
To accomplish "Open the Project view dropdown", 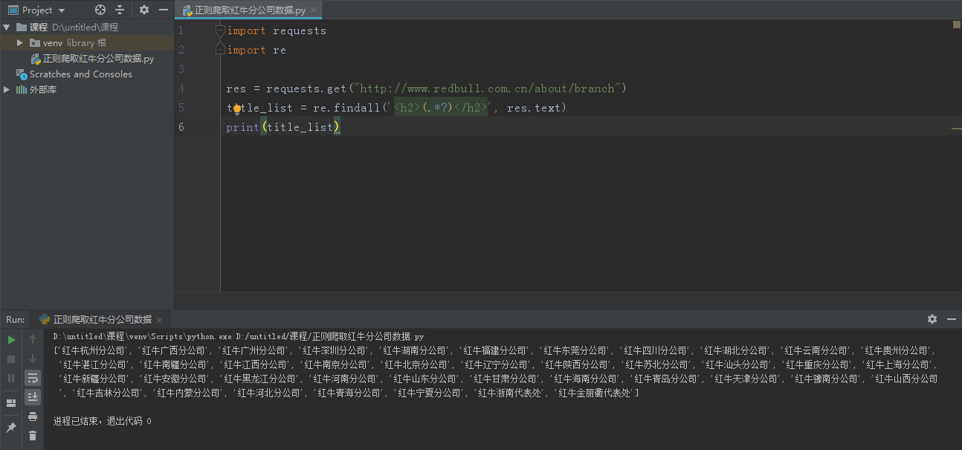I will [61, 10].
